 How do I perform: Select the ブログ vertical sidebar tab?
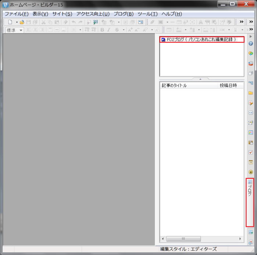250,203
